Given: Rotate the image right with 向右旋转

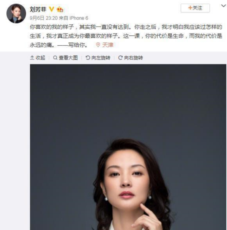Looking at the screenshot, I should pos(131,58).
